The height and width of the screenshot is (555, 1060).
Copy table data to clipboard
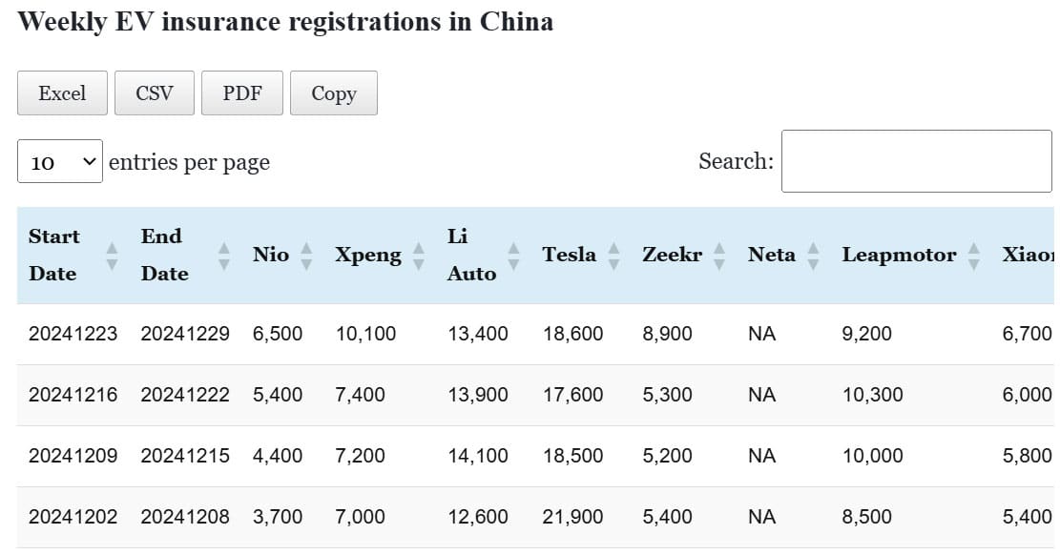334,93
